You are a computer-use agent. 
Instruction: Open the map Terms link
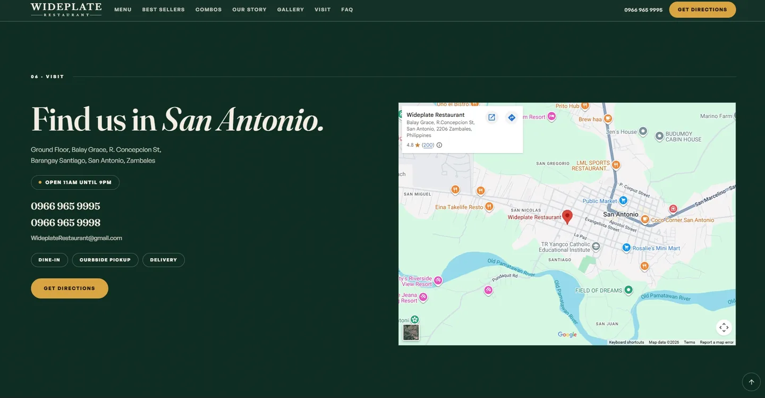[x=689, y=342]
